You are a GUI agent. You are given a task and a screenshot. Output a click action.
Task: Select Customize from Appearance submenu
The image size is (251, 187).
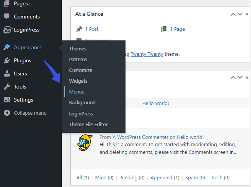81,70
